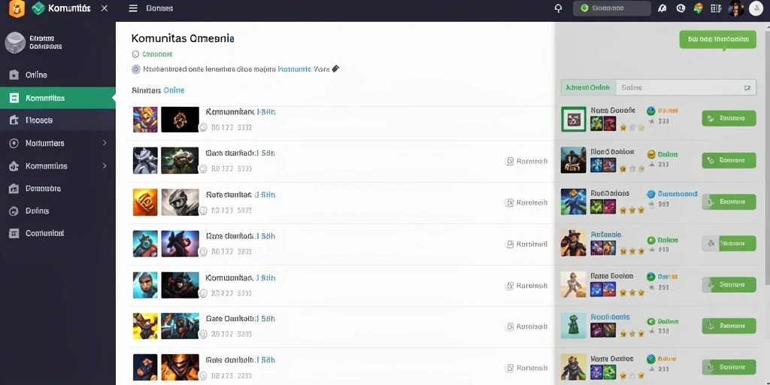Expand the Montumiters sidebar chevron
The height and width of the screenshot is (385, 770).
(x=105, y=143)
